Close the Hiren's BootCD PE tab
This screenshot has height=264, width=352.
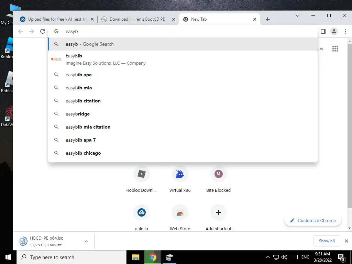[174, 19]
